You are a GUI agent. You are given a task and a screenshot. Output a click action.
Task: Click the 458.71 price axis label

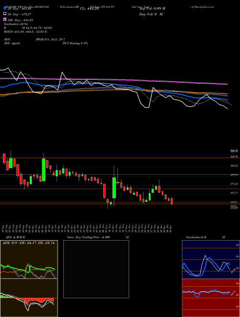235,193
